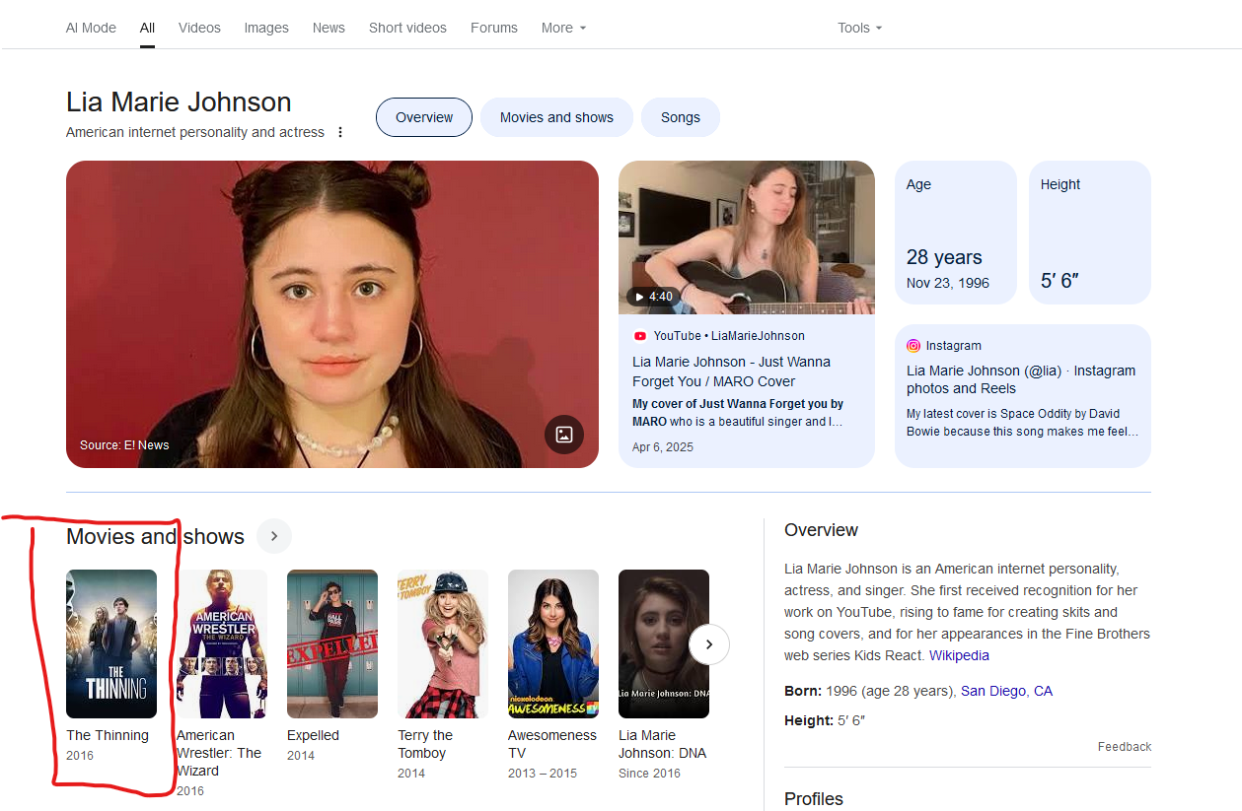Click the "Expelled" title text

313,735
